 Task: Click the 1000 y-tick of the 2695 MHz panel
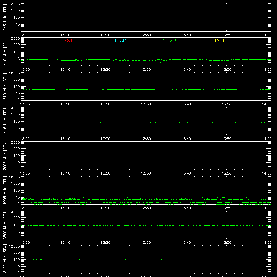point(16,149)
